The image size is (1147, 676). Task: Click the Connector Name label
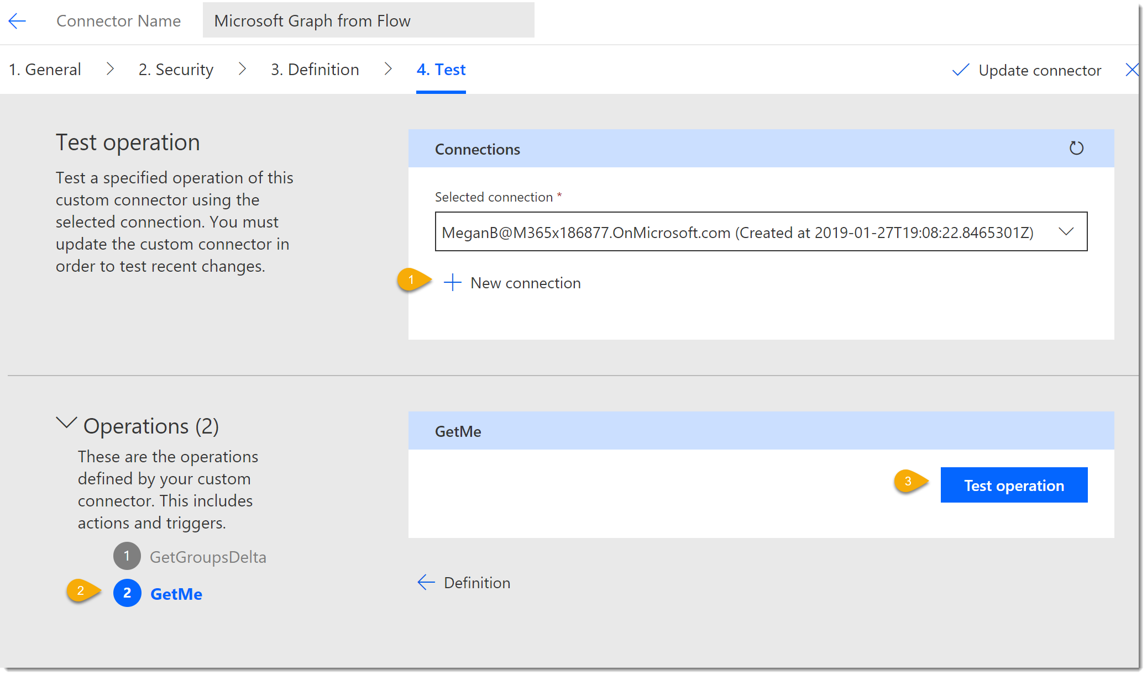(118, 21)
